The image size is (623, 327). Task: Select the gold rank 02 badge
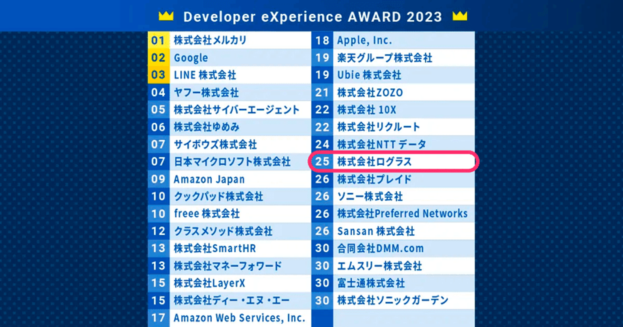(159, 58)
